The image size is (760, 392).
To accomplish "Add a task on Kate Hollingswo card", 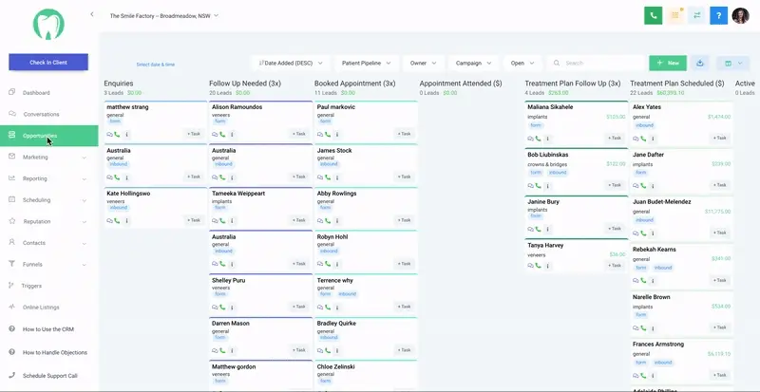I will pos(194,220).
